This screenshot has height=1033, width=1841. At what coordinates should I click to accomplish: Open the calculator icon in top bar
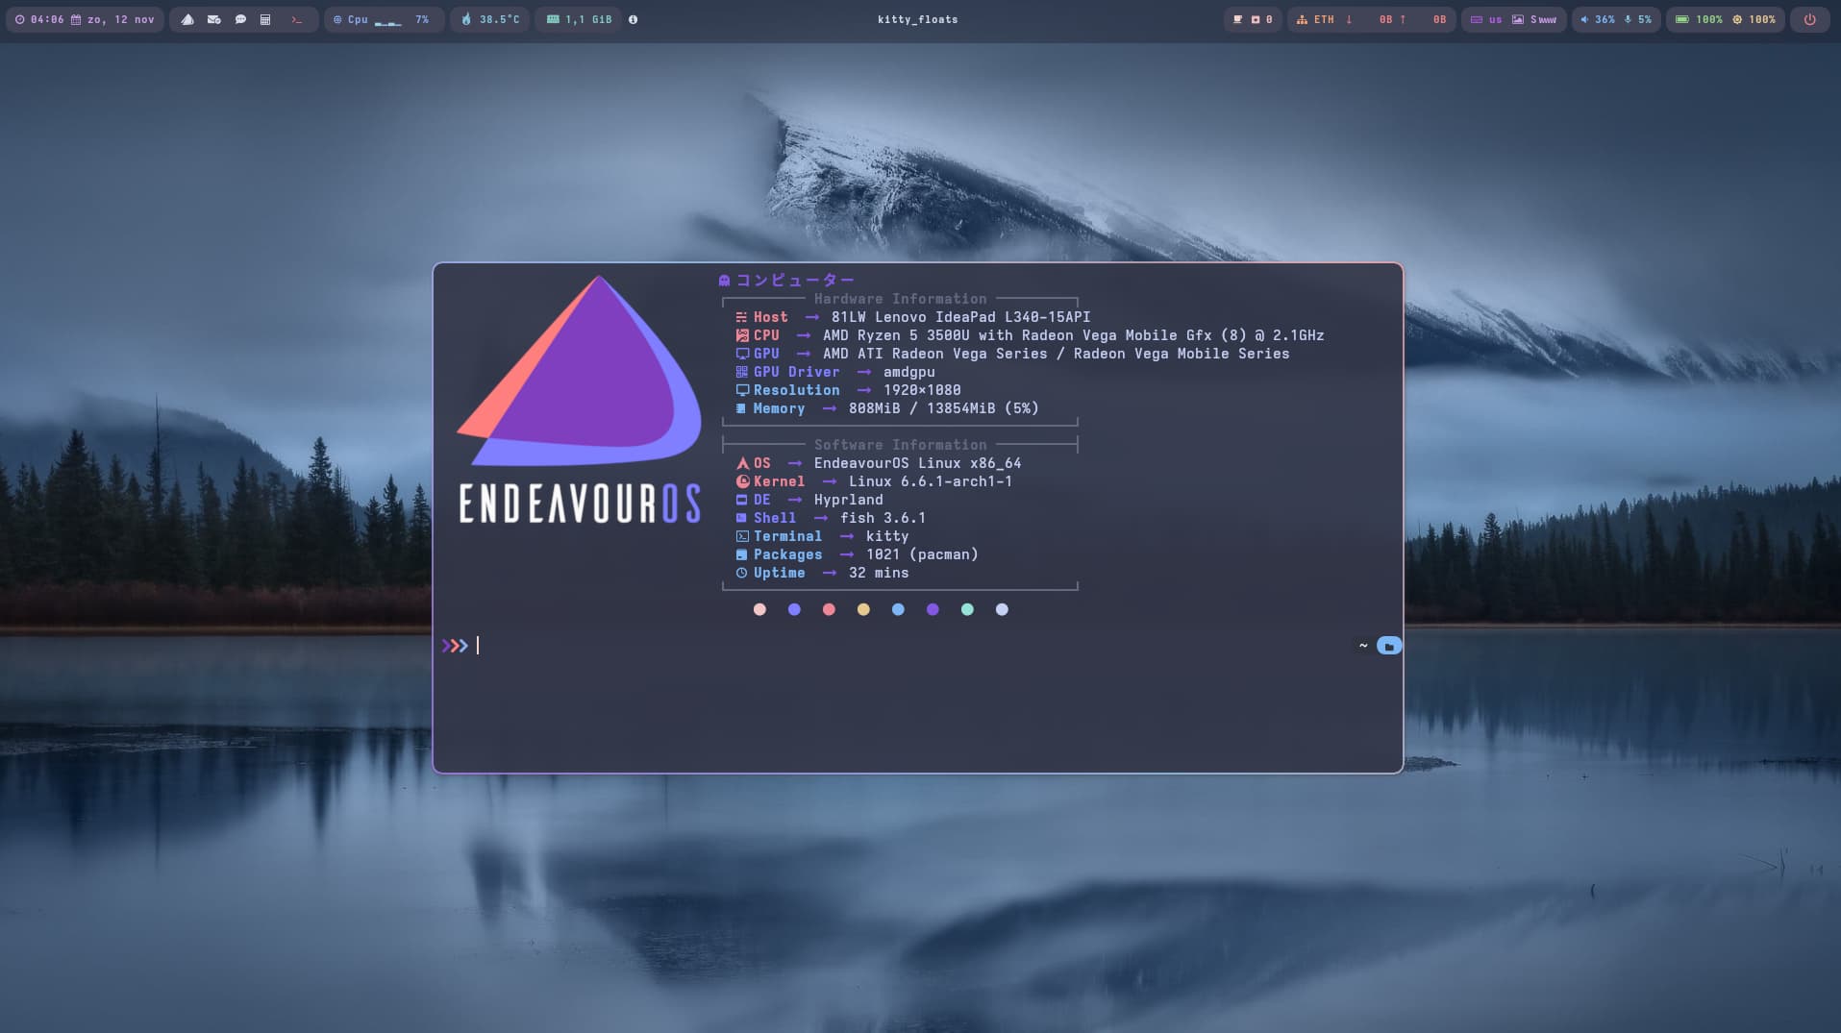click(265, 19)
